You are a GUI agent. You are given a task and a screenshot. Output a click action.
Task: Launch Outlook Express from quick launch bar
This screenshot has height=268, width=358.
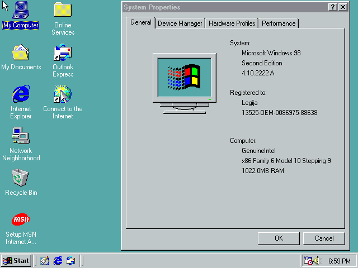(x=70, y=261)
